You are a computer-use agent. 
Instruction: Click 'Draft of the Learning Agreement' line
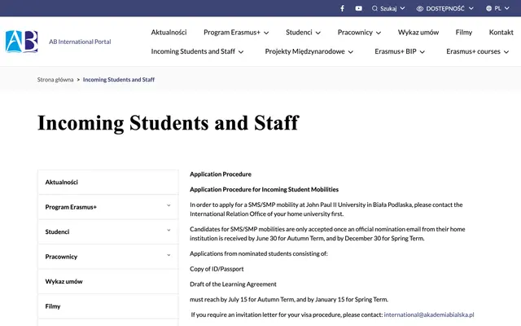coord(233,284)
